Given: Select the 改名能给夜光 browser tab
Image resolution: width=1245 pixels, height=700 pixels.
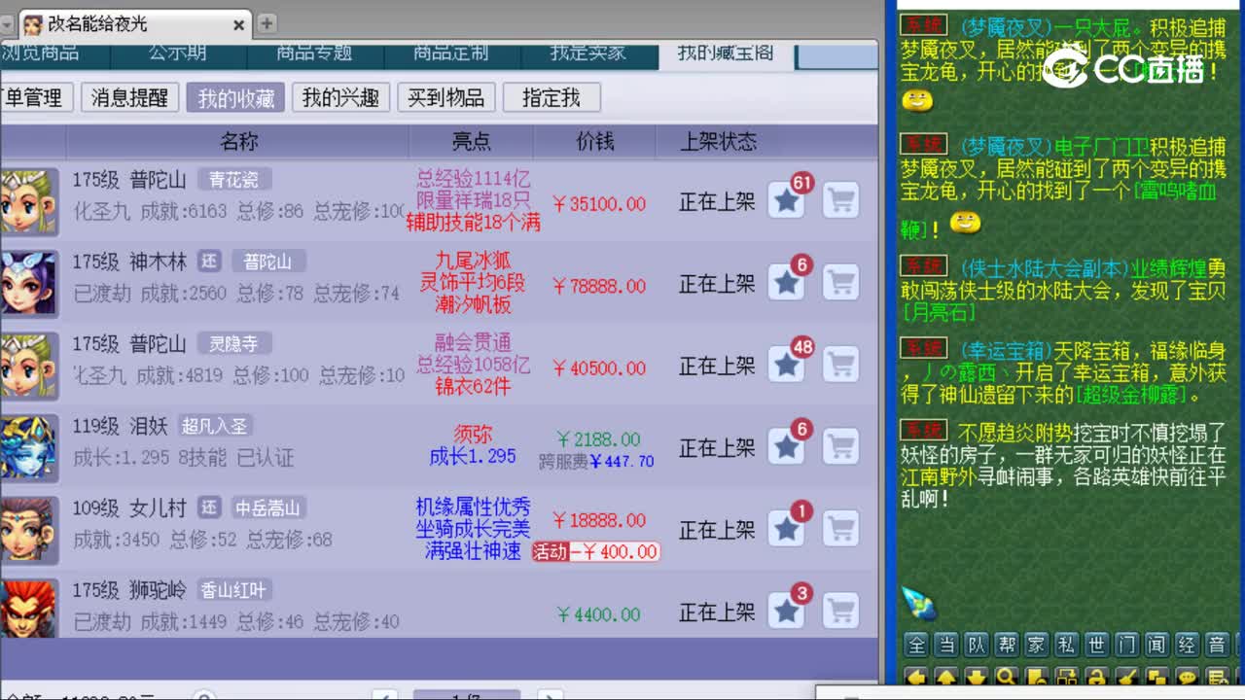Looking at the screenshot, I should (x=134, y=24).
